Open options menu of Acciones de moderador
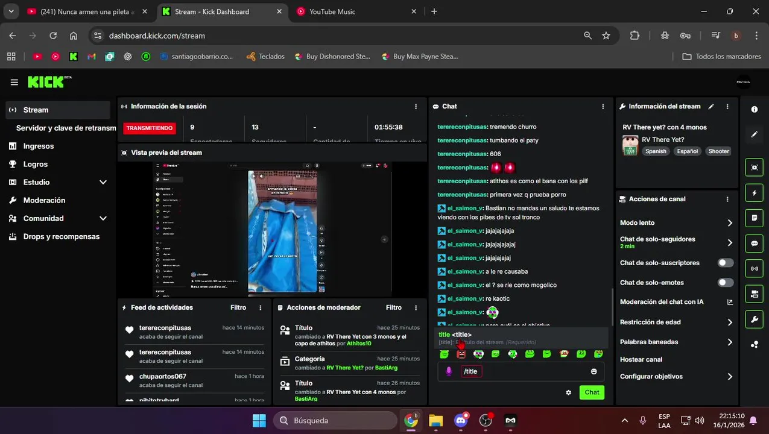769x434 pixels. [x=416, y=307]
